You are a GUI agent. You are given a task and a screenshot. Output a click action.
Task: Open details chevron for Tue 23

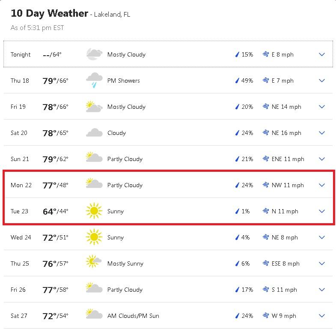click(322, 211)
